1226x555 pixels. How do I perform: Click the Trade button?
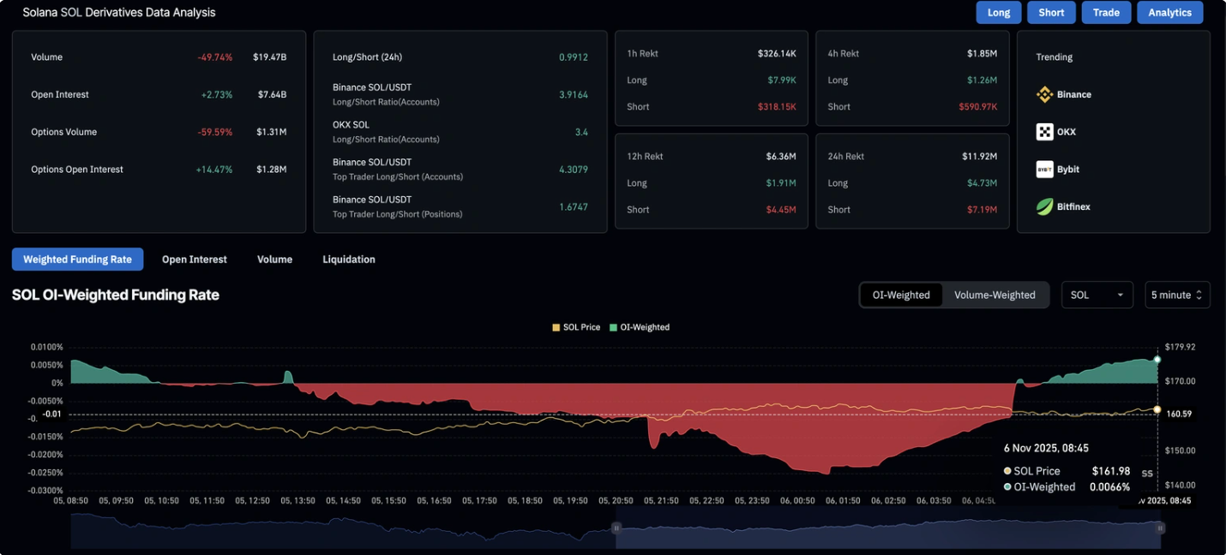[x=1106, y=12]
